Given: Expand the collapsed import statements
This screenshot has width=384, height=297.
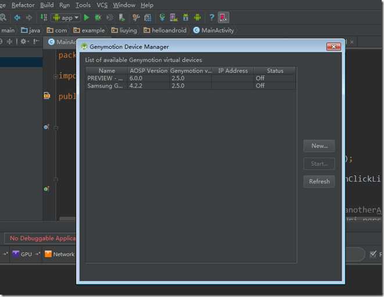Looking at the screenshot, I should (x=56, y=77).
